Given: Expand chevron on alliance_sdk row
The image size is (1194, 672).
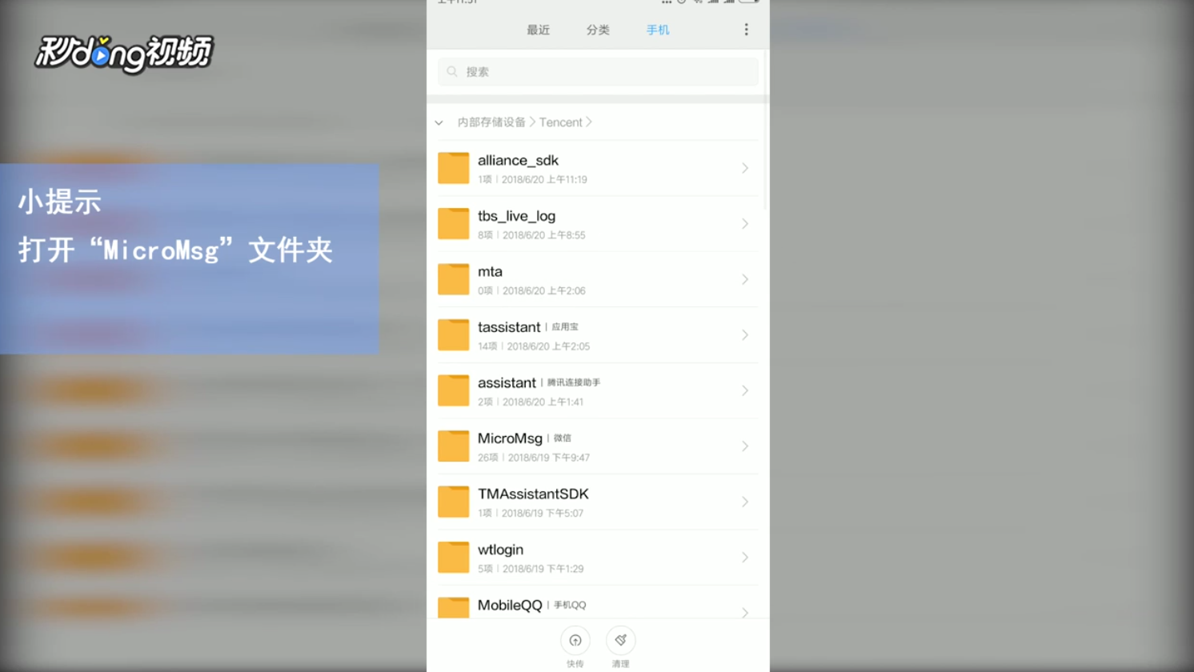Looking at the screenshot, I should 745,168.
